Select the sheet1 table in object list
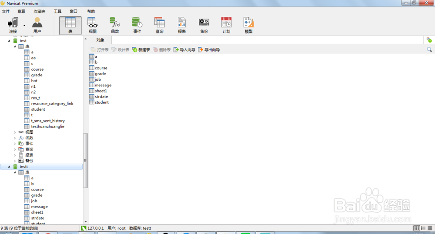The height and width of the screenshot is (234, 435). click(x=98, y=91)
